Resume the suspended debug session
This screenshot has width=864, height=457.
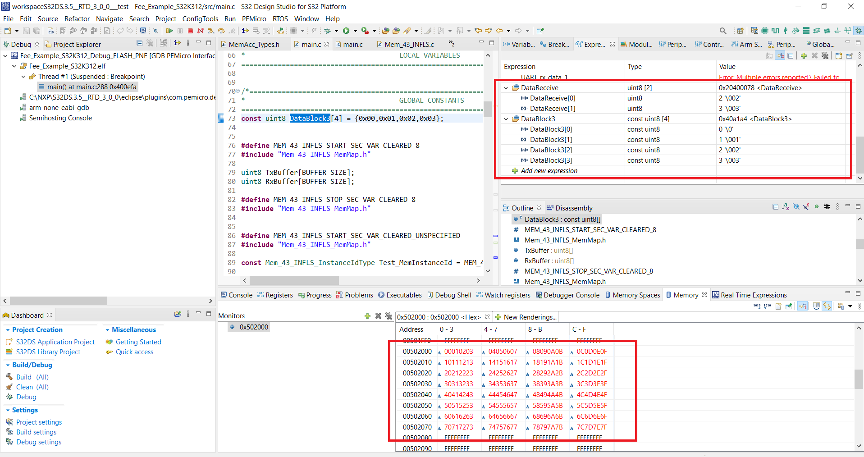click(x=170, y=30)
